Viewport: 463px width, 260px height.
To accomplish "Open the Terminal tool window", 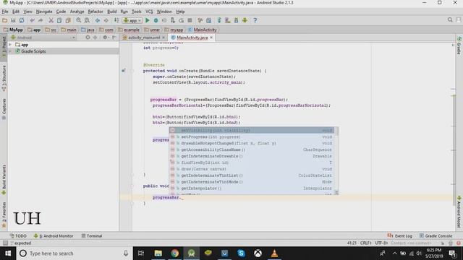I will (92, 236).
